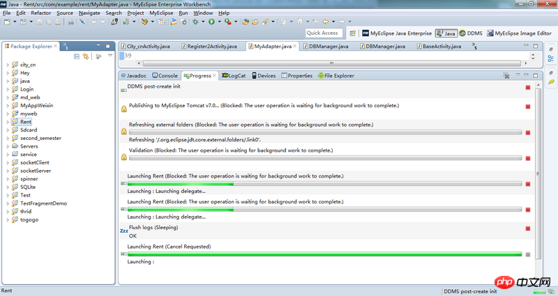Click the Launching Rent Cancel Requested progress bar
Viewport: 558px width, 296px height.
(324, 255)
